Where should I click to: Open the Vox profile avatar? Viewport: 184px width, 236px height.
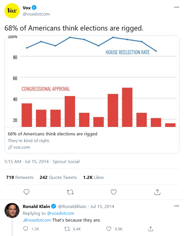[x=12, y=11]
